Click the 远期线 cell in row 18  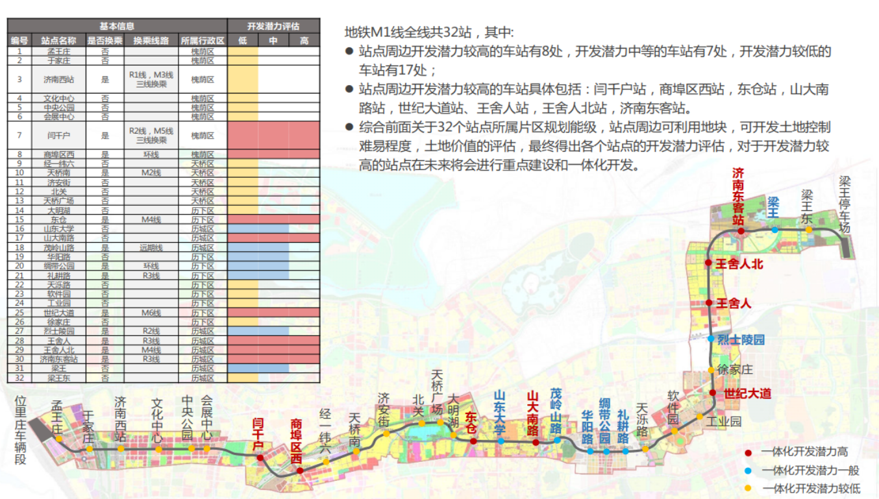click(x=151, y=248)
